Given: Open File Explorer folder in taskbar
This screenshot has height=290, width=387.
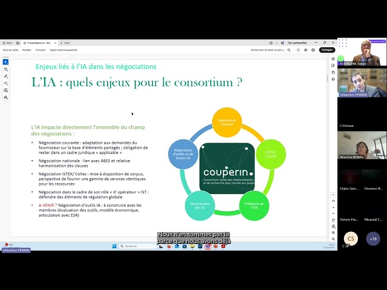Looking at the screenshot, I should (192, 246).
